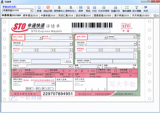Click 批量打印 batch print icon
Image resolution: width=160 pixels, height=113 pixels.
tap(115, 9)
